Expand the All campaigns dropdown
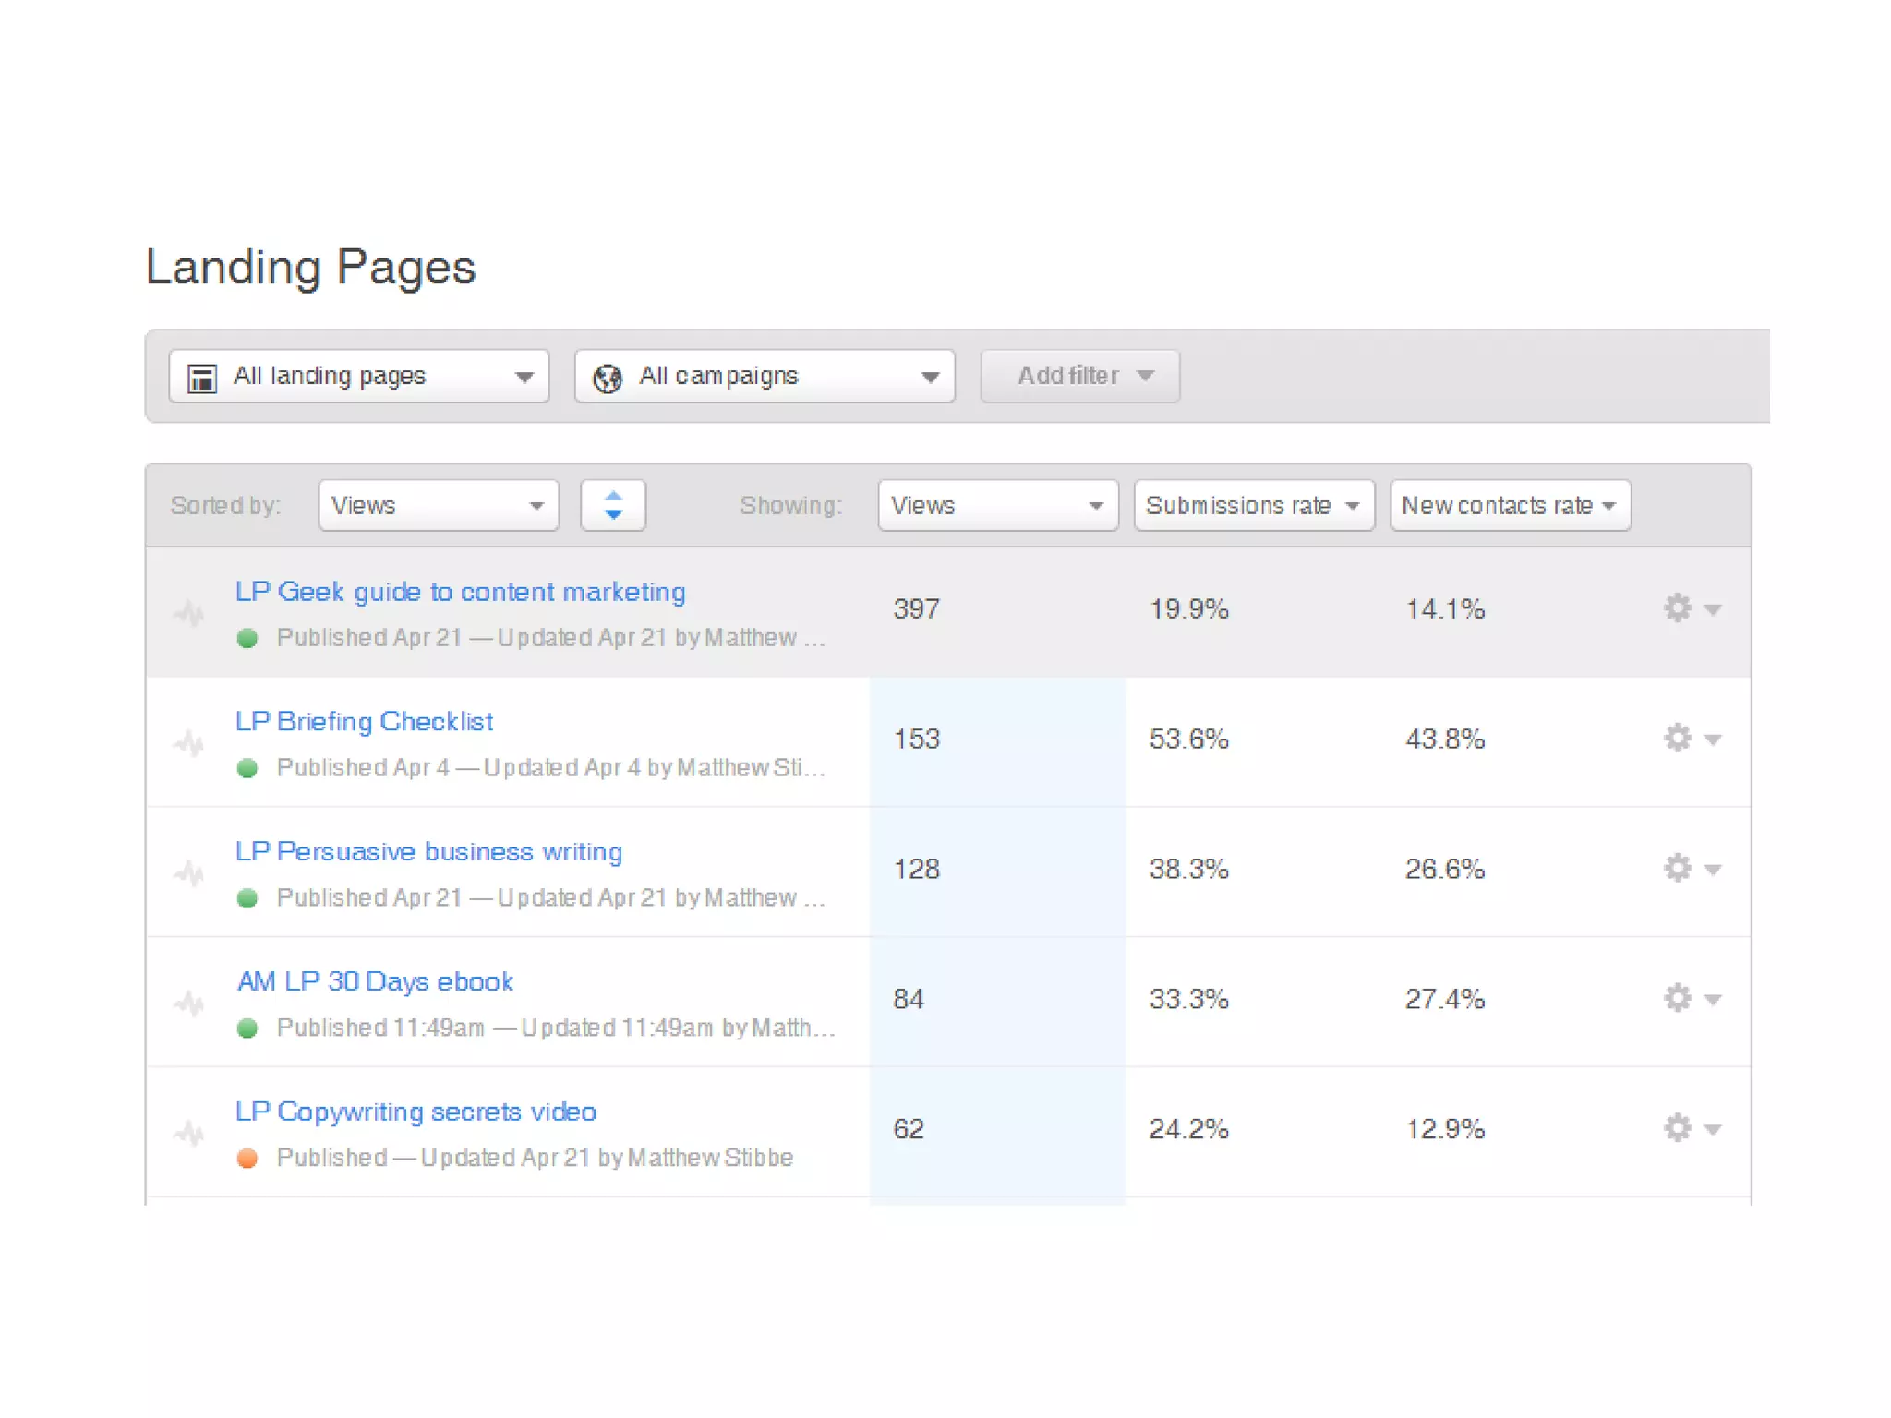1891x1418 pixels. (764, 376)
